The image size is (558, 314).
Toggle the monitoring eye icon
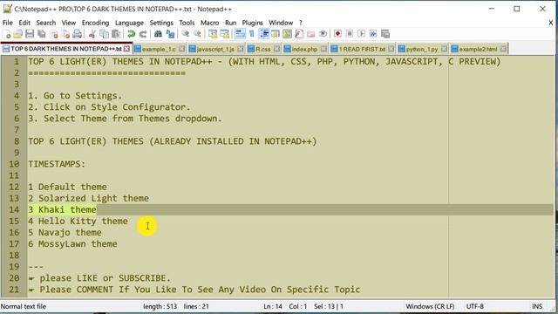tap(323, 34)
